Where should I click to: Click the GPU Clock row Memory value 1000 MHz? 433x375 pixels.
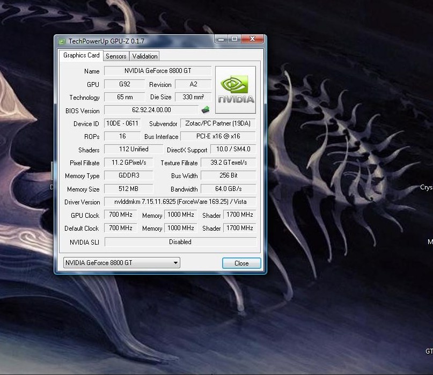point(181,215)
